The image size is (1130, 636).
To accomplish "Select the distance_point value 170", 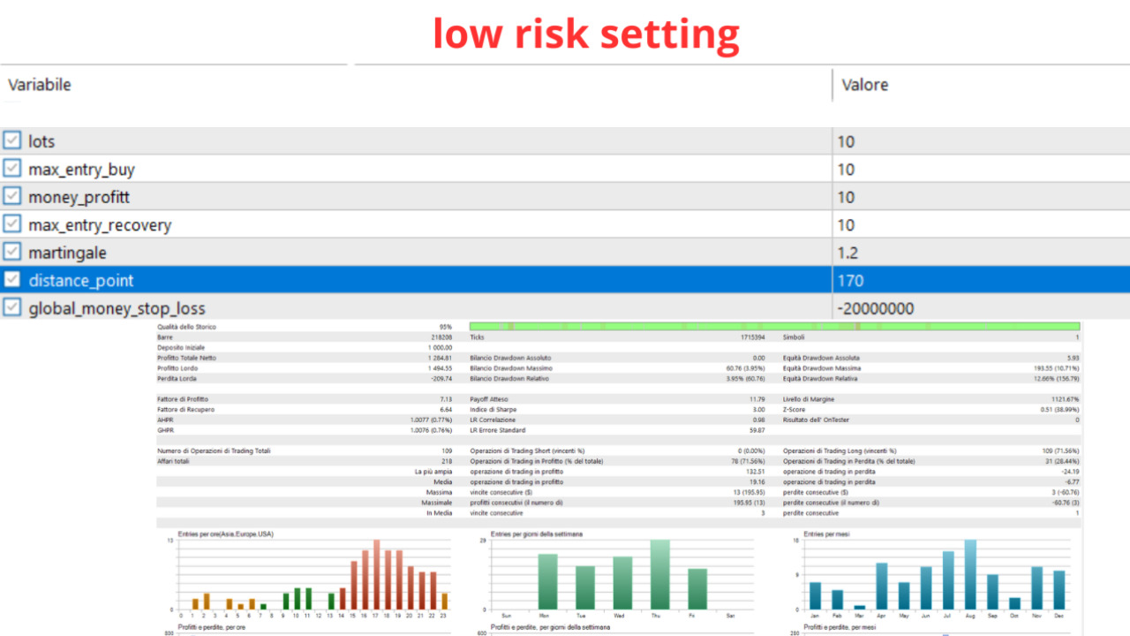I will (982, 280).
